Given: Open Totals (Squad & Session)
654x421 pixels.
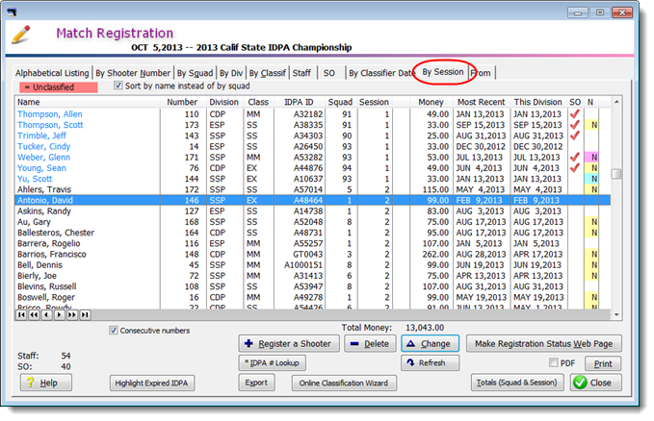Looking at the screenshot, I should 517,383.
